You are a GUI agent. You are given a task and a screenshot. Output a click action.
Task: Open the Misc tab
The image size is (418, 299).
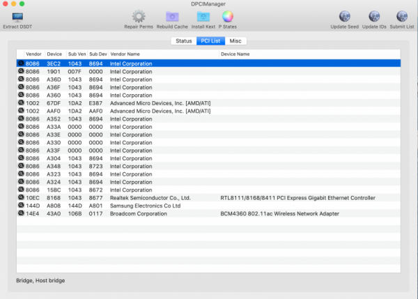point(236,41)
